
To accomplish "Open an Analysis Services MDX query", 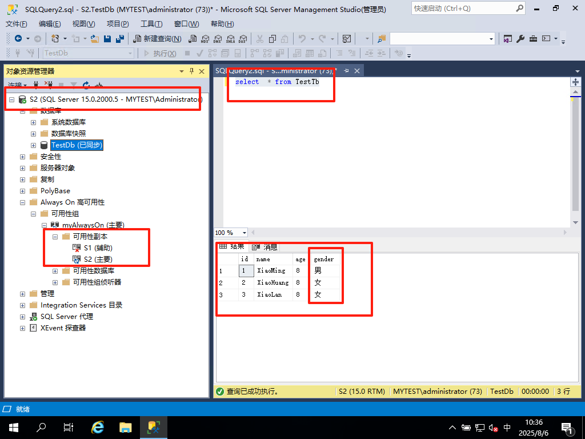I will click(205, 38).
